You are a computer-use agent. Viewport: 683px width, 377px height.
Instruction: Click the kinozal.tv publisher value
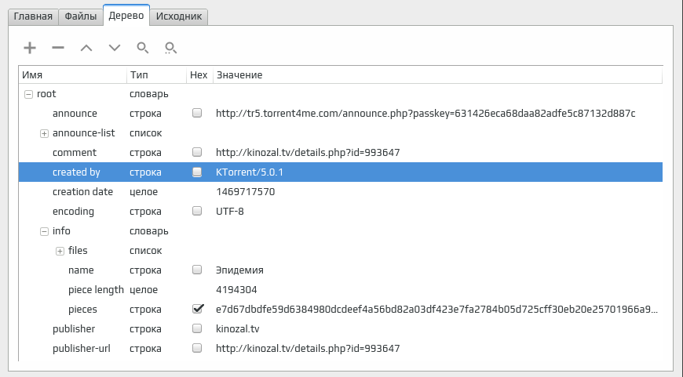point(238,328)
